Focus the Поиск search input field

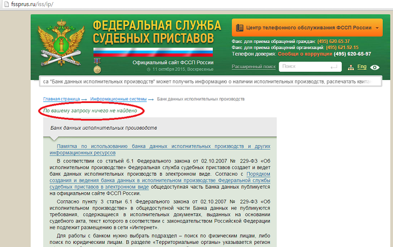(x=310, y=67)
